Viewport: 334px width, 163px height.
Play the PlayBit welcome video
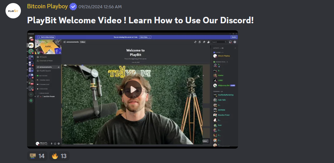click(x=132, y=89)
